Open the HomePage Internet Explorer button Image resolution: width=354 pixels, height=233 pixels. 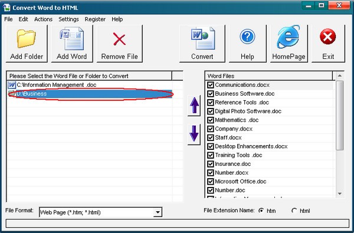pos(289,44)
